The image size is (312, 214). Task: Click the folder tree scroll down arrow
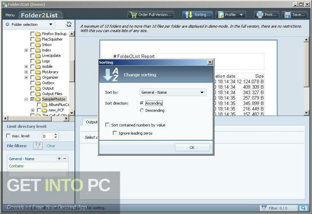[x=71, y=113]
